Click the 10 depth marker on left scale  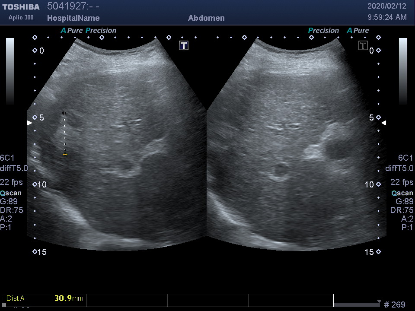click(42, 184)
